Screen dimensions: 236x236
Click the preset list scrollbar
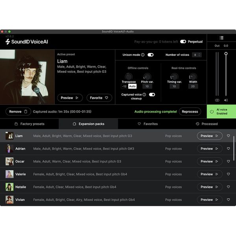click(234, 148)
